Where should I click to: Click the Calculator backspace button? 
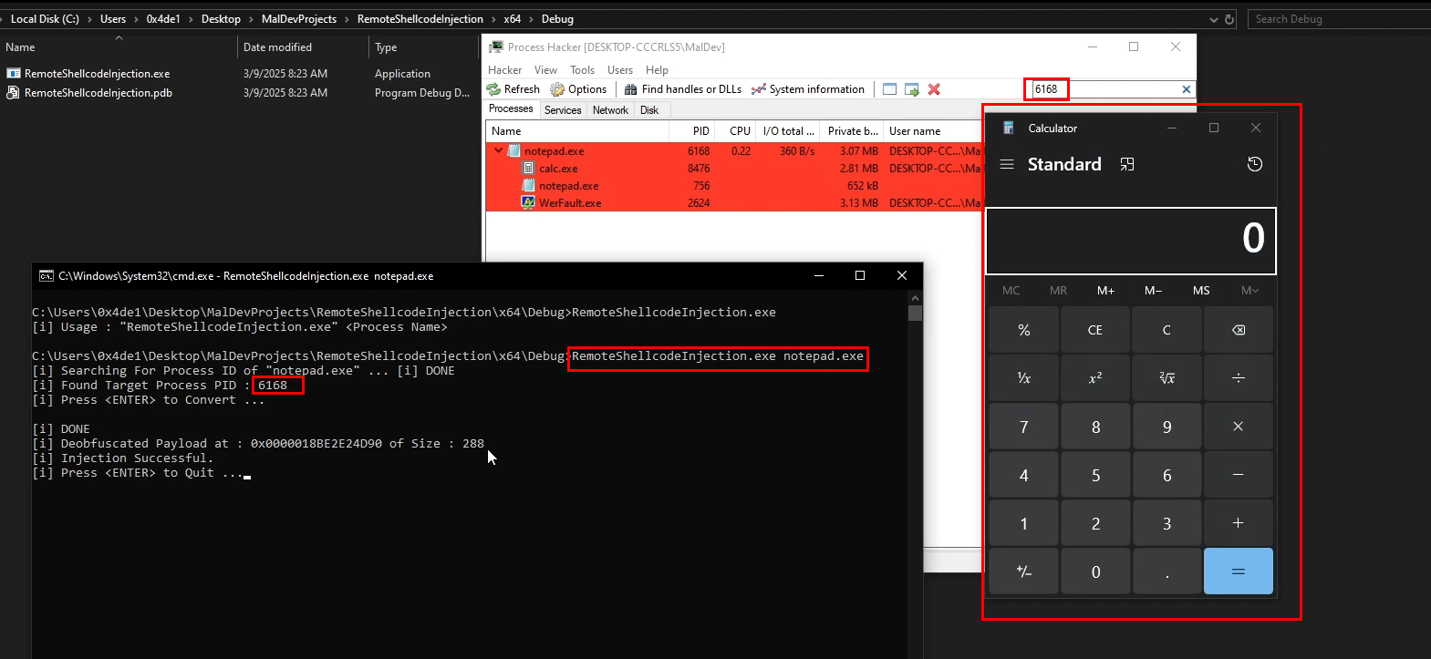point(1239,330)
